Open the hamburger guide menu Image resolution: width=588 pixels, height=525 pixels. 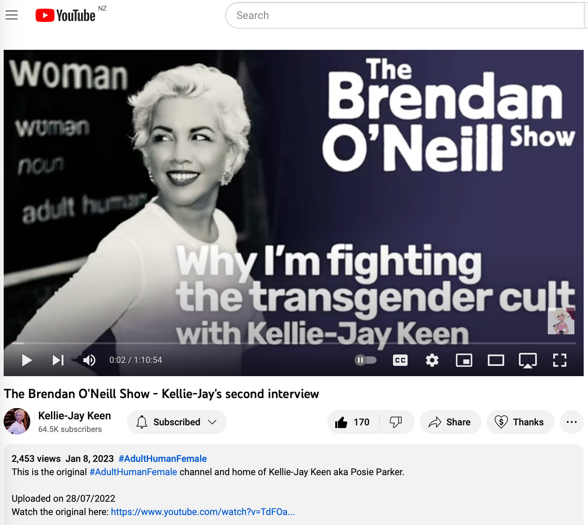(12, 15)
